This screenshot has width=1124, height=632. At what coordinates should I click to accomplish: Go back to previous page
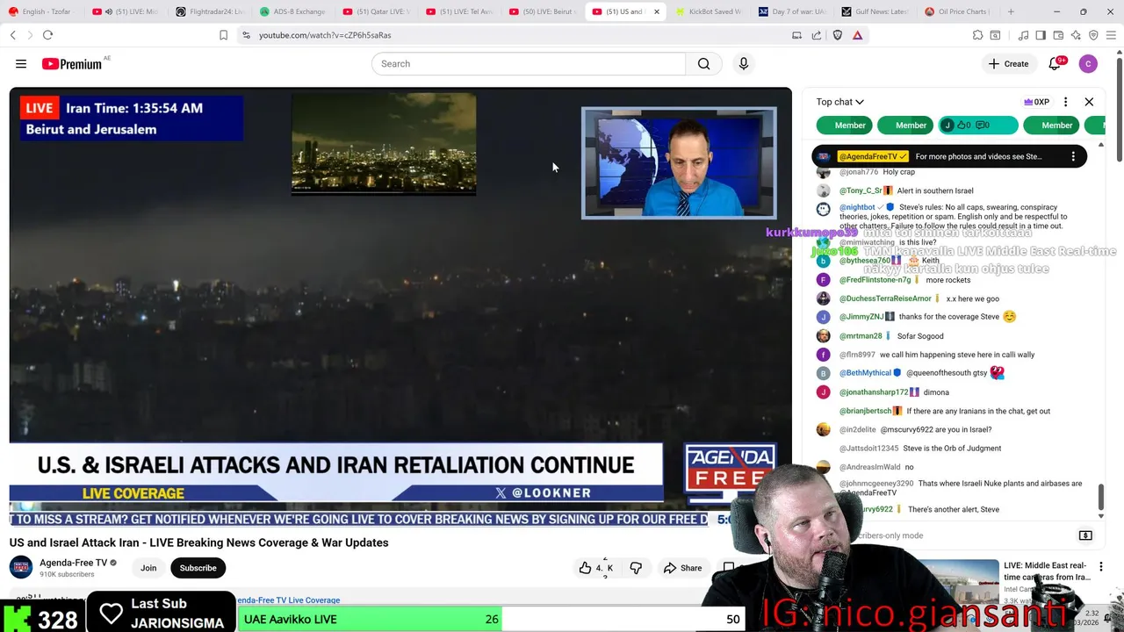point(13,35)
